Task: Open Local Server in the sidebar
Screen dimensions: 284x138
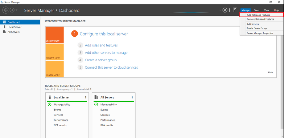Action: pyautogui.click(x=14, y=27)
